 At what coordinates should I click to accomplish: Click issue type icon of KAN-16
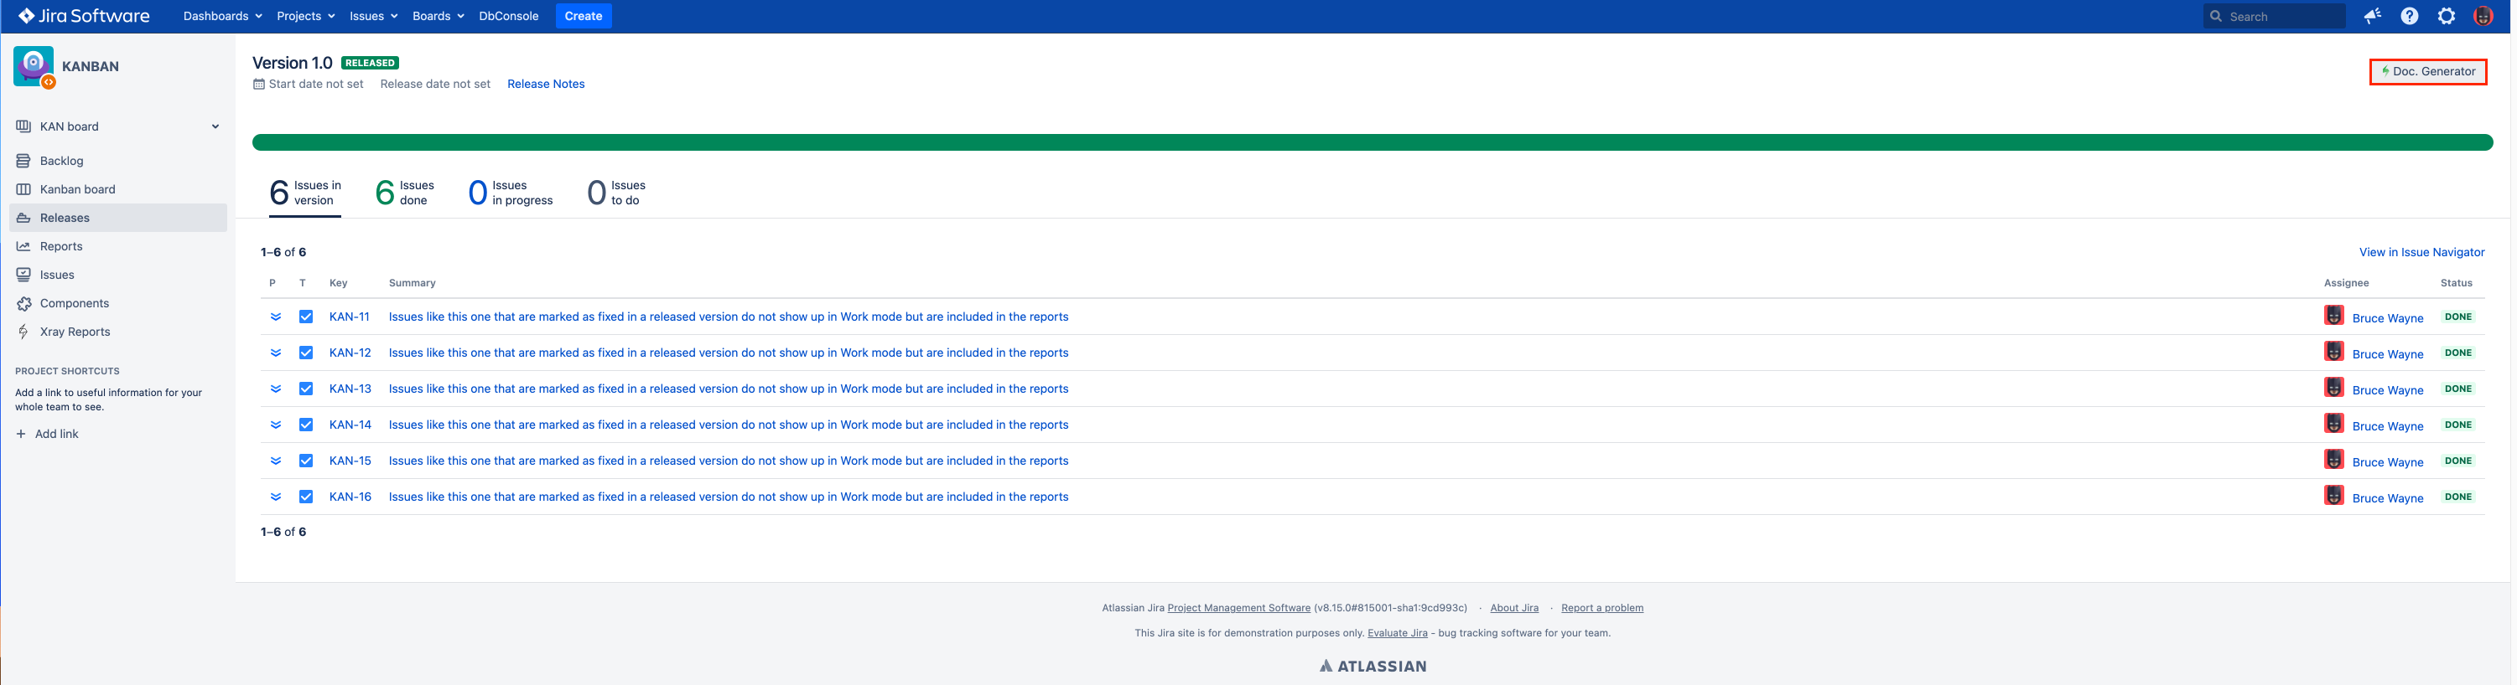306,497
